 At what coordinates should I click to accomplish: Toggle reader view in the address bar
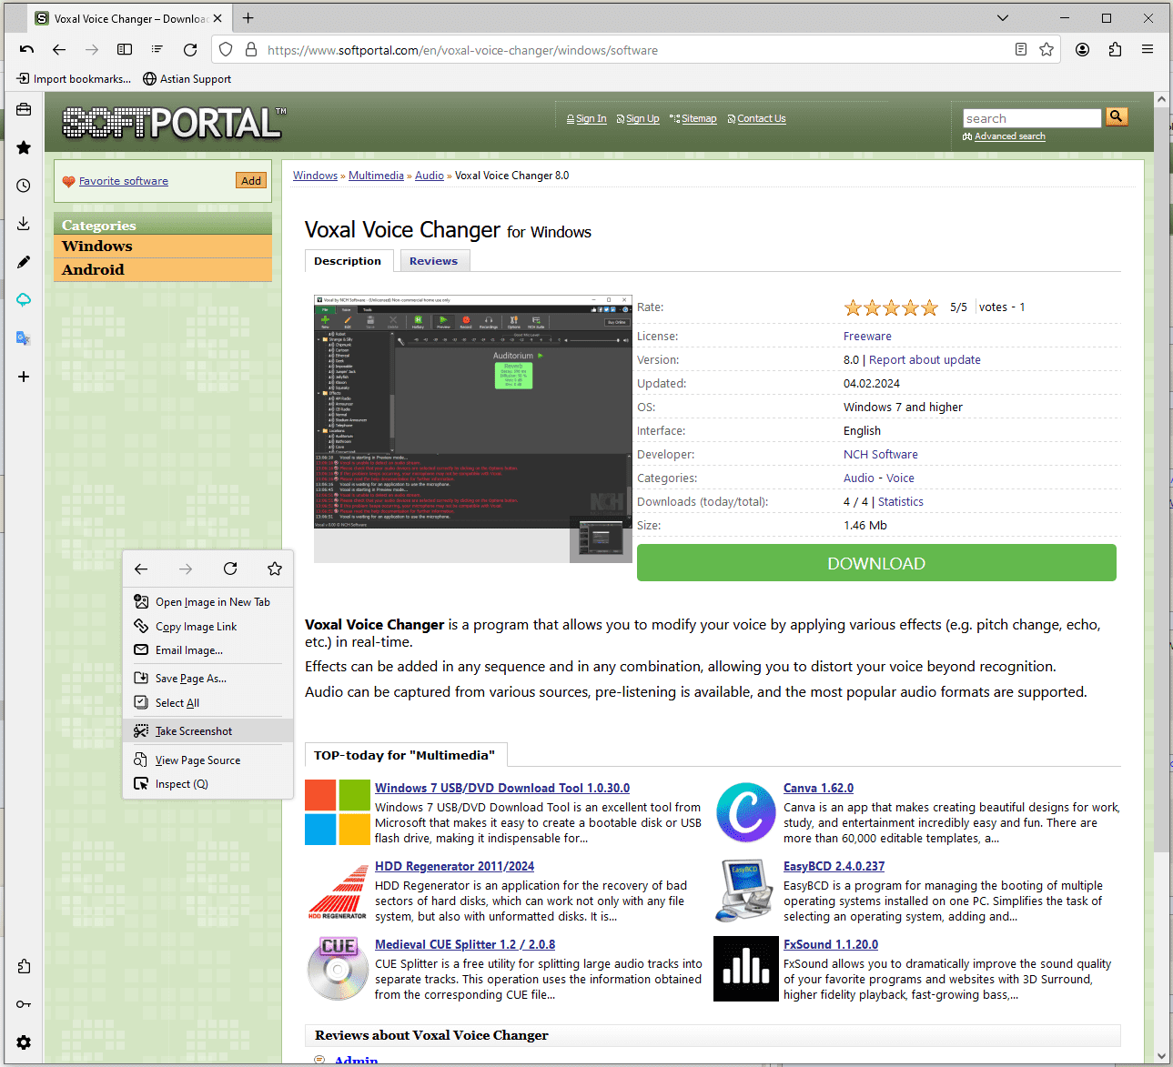[x=1021, y=50]
